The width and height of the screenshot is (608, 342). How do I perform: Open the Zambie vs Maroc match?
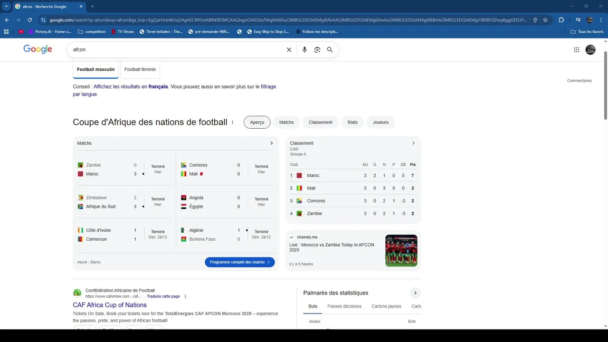pyautogui.click(x=123, y=170)
